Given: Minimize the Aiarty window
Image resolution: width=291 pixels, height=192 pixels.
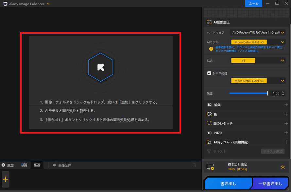Looking at the screenshot, I should 267,3.
